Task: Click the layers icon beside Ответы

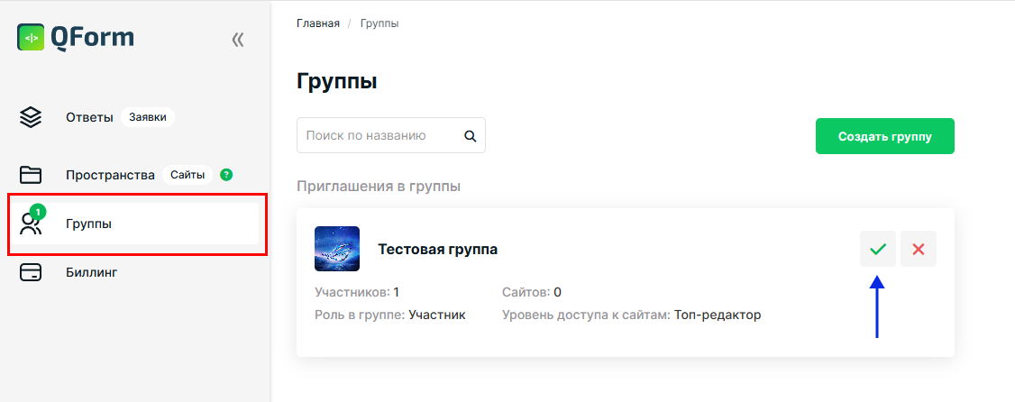Action: 31,117
